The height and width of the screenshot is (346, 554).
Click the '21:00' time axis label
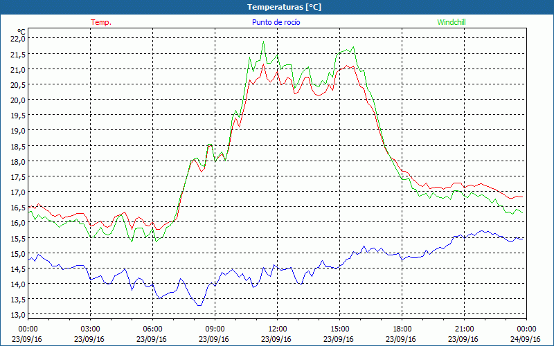coord(464,329)
